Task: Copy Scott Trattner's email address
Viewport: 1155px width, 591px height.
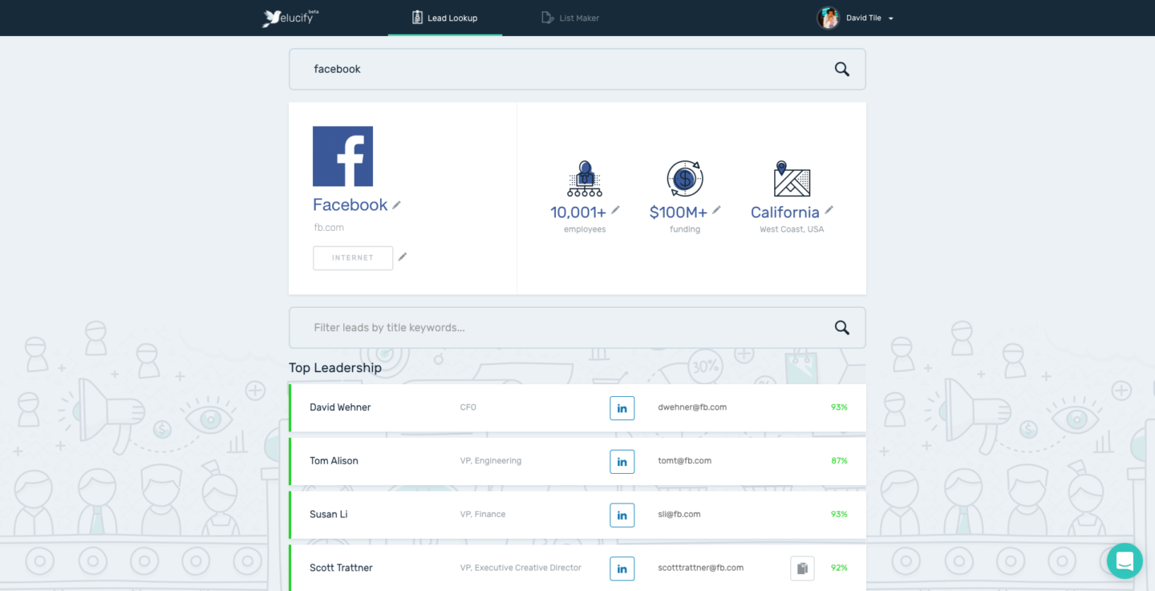Action: (x=802, y=568)
